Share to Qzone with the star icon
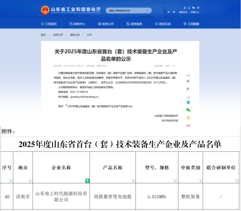The width and height of the screenshot is (241, 211). point(188,117)
